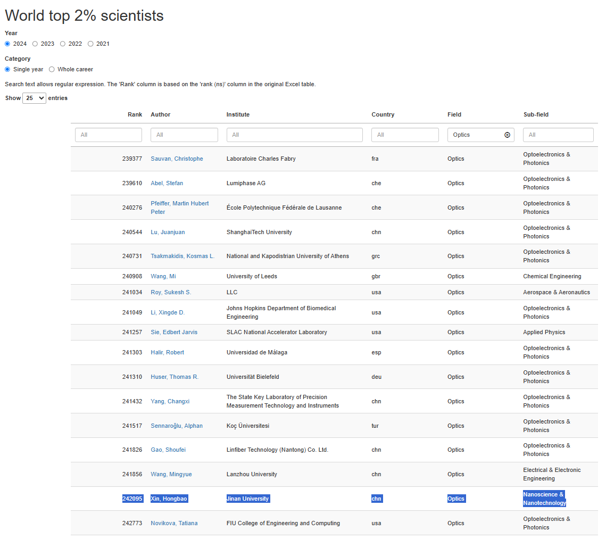This screenshot has height=539, width=606.
Task: Focus the Country filter box
Action: coord(405,135)
